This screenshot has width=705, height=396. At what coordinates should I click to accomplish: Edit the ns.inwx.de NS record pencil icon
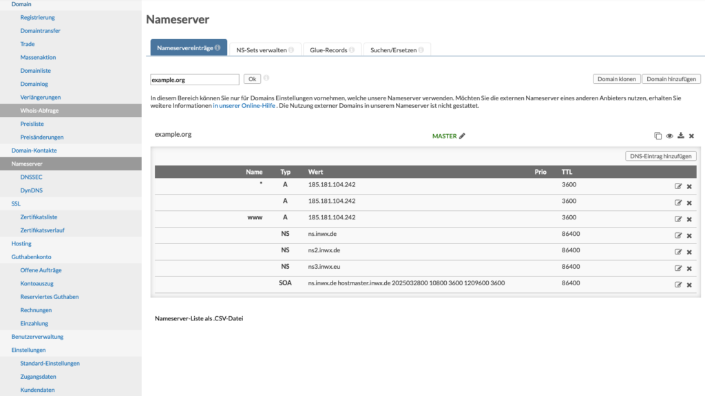[678, 235]
